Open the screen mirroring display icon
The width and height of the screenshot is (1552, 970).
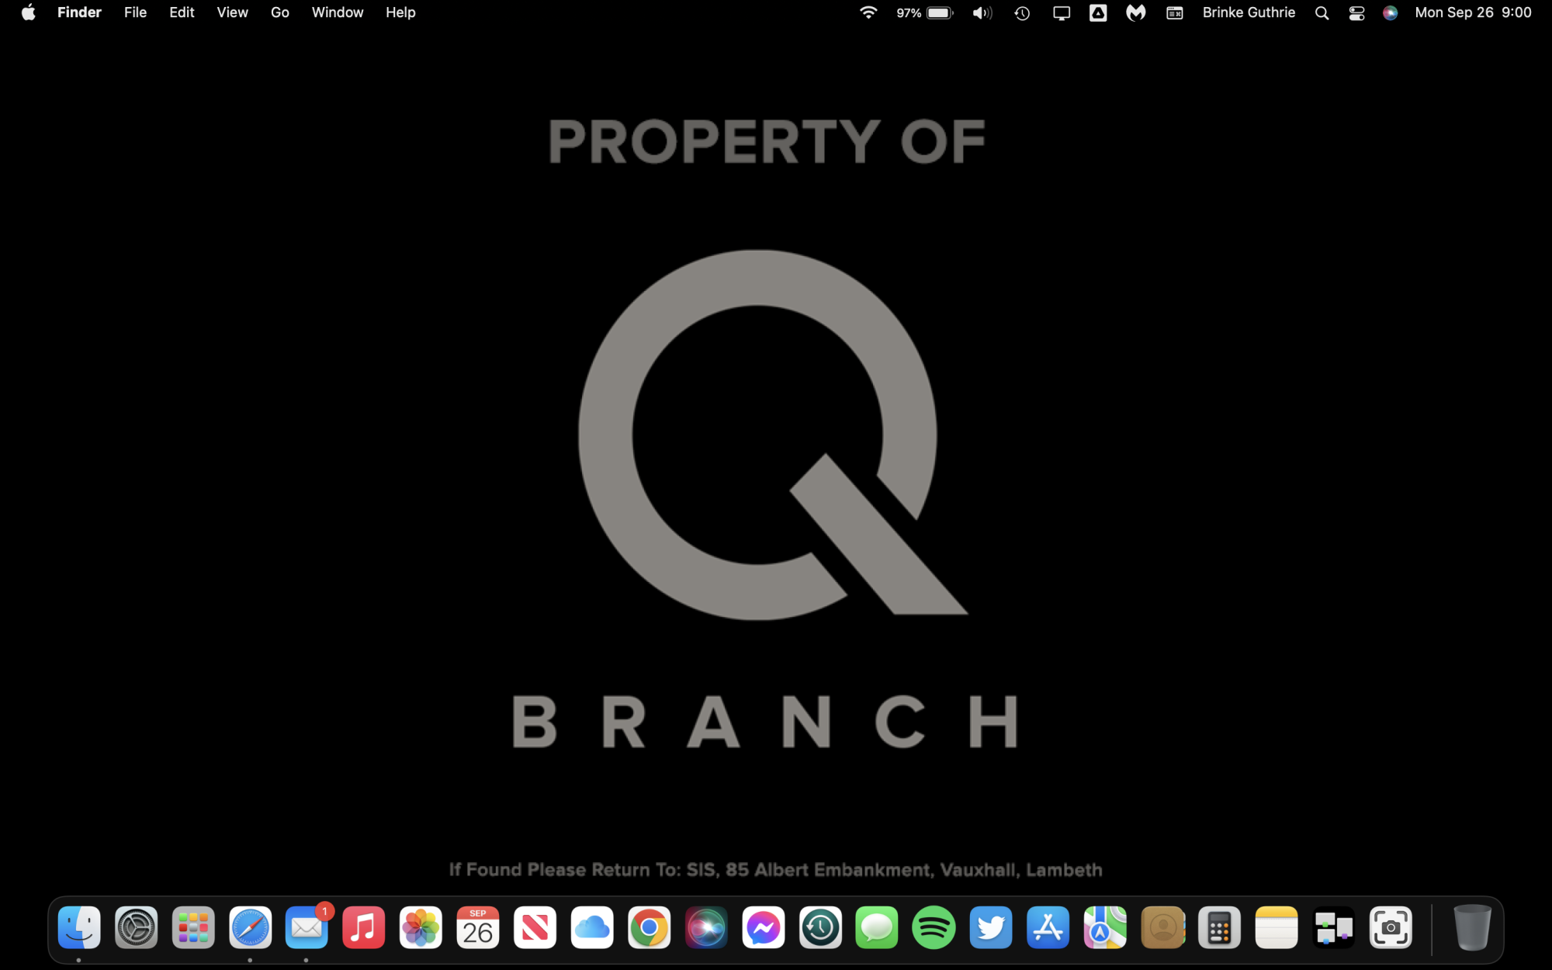coord(1061,12)
